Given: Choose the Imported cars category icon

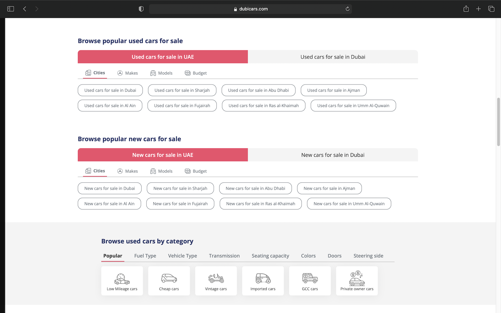Looking at the screenshot, I should [x=263, y=278].
